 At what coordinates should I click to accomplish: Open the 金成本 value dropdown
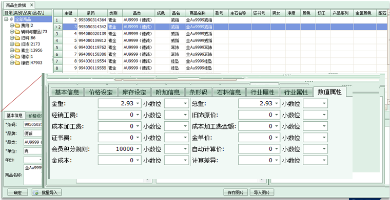[138, 161]
